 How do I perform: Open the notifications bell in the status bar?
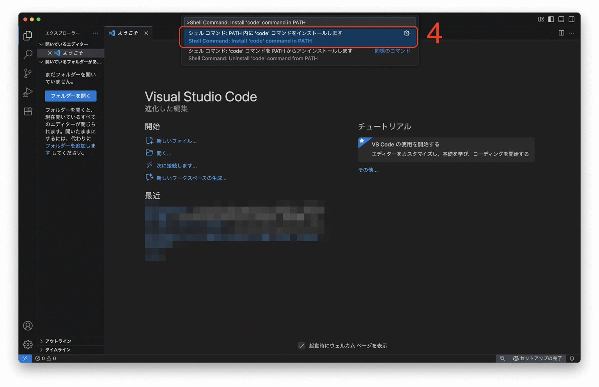tap(571, 358)
